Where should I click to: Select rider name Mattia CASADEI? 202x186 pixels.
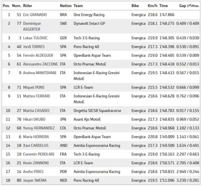(36, 111)
